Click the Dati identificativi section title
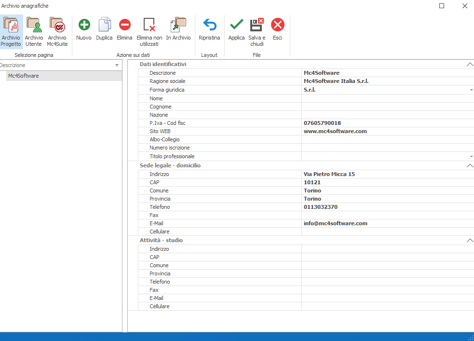Viewport: 474px width, 341px height. (x=163, y=64)
